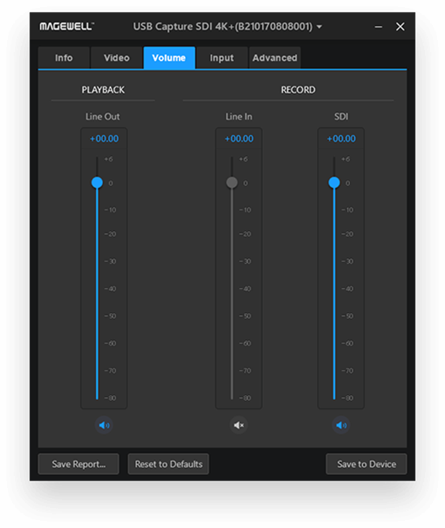Mute the SDI record speaker icon
445x528 pixels.
[x=341, y=425]
